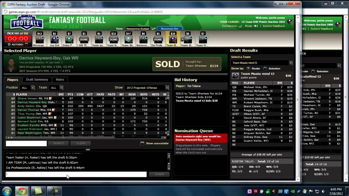Image resolution: width=349 pixels, height=196 pixels.
Task: Click the league helmet logo in header
Action: (x=290, y=22)
